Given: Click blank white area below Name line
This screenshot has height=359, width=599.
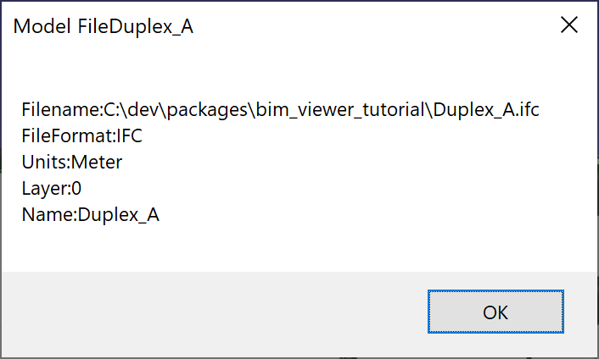Looking at the screenshot, I should (x=298, y=248).
